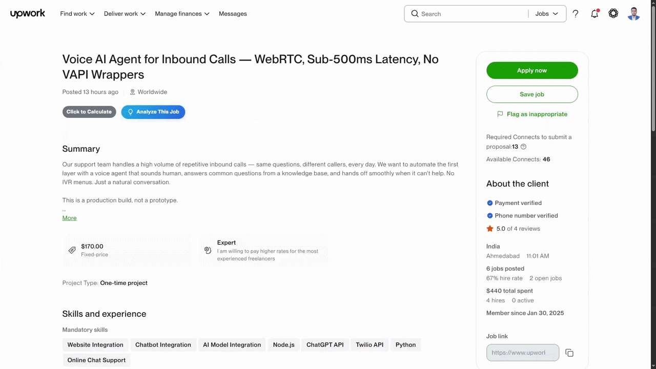Expand the summary with the More link
This screenshot has width=656, height=369.
pyautogui.click(x=69, y=218)
